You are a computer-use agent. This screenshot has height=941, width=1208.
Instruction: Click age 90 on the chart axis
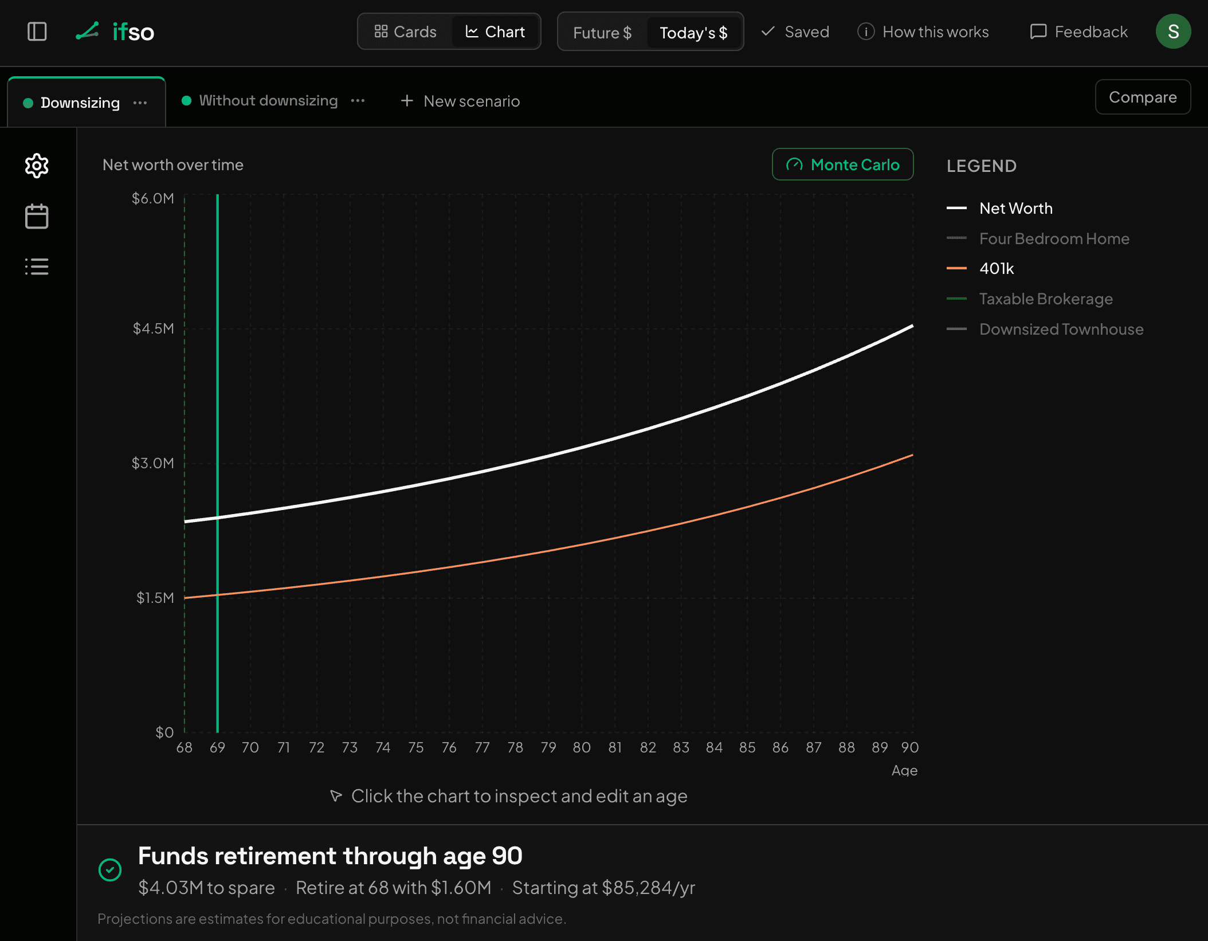coord(909,747)
